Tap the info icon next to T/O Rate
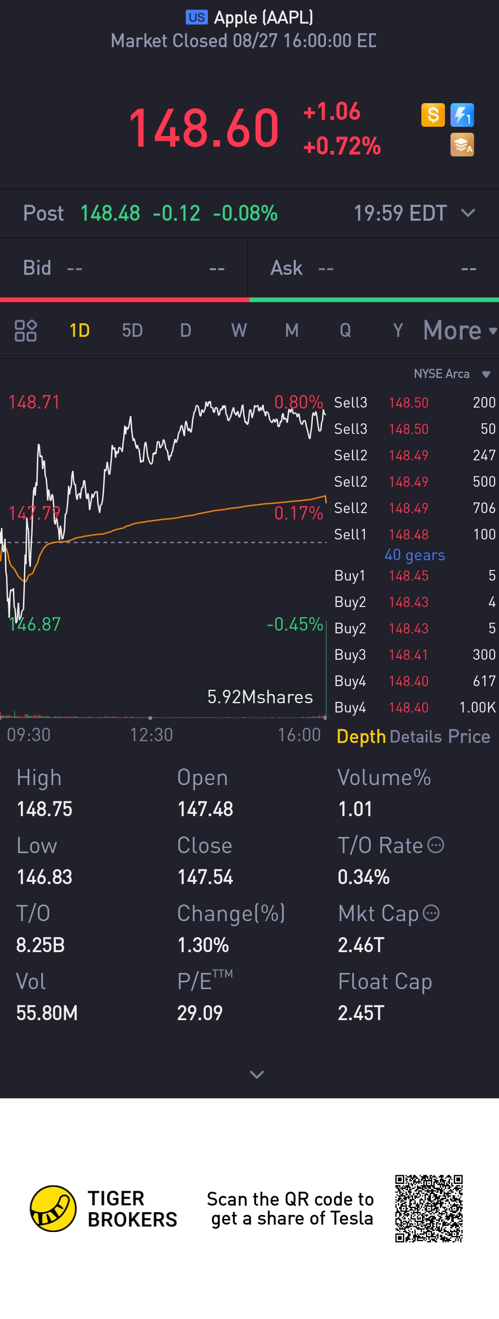Screen dimensions: 499x1319 pos(436,845)
